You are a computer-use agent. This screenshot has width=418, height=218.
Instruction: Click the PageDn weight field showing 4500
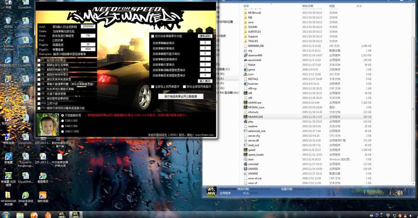tap(88, 49)
